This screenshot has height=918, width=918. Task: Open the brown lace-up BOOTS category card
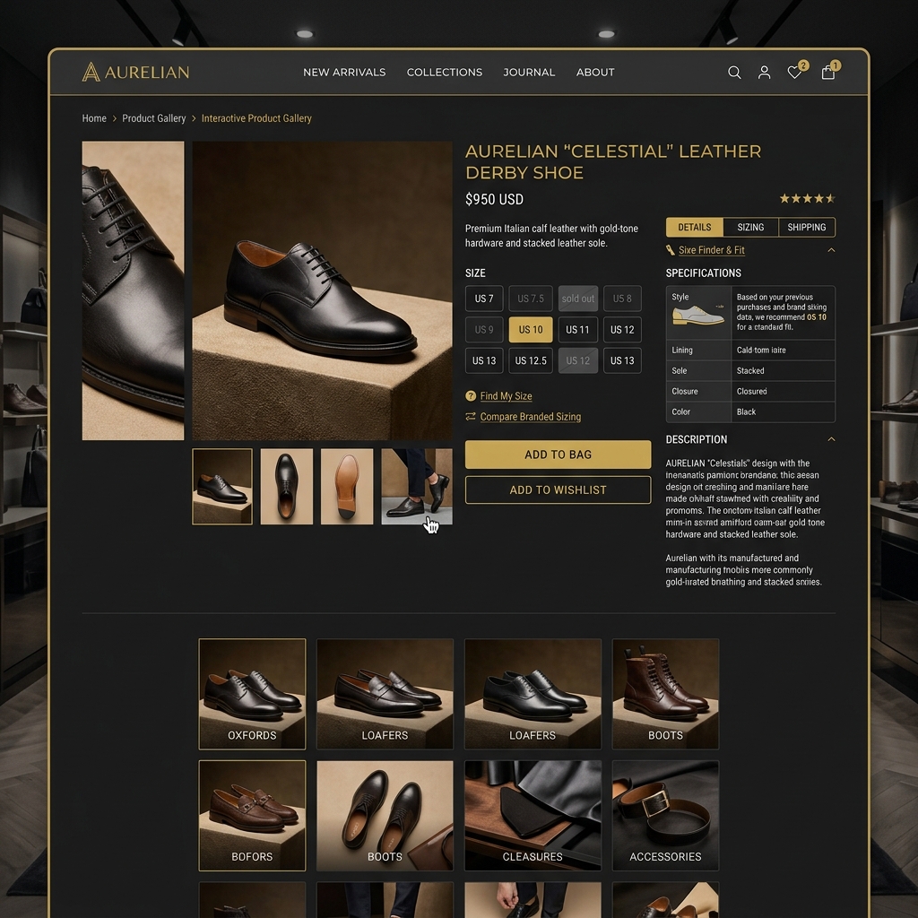coord(666,694)
